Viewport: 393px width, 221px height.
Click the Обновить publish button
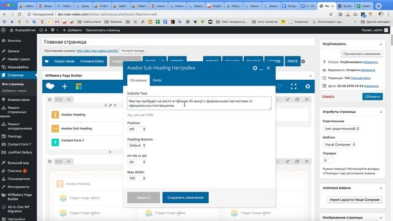pos(373,96)
